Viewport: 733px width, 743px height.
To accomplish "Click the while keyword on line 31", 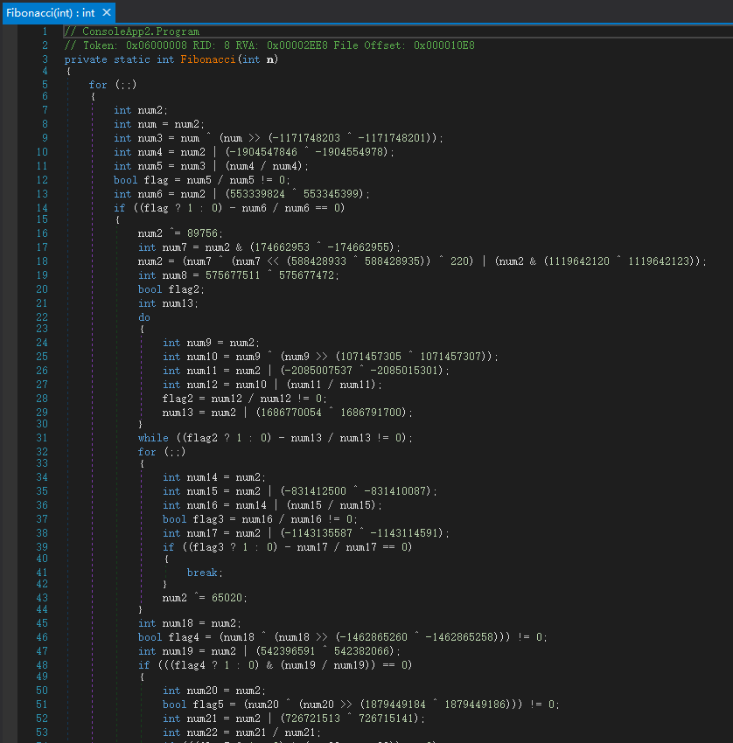I will (153, 437).
